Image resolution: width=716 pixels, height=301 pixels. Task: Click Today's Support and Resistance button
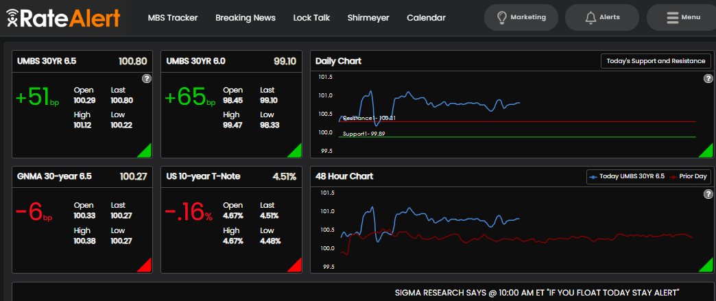[656, 61]
